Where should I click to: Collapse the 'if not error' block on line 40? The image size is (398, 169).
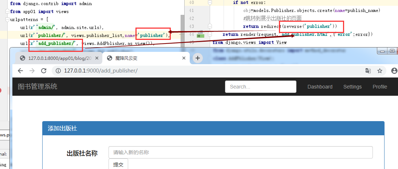(210, 3)
